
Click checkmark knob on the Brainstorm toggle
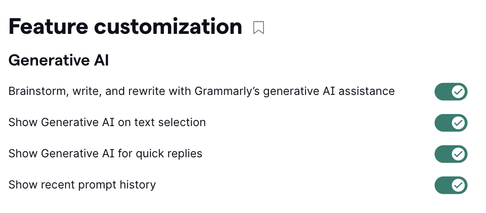coord(458,92)
